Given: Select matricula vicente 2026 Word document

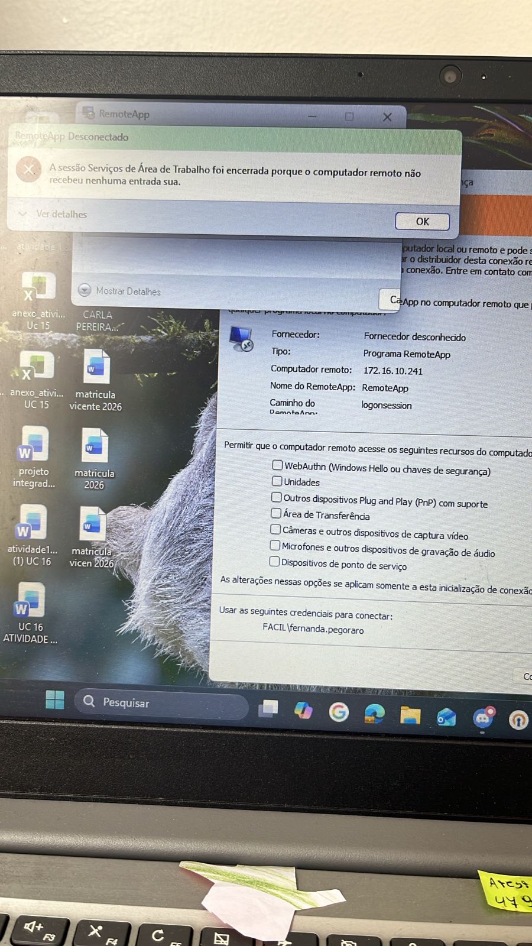Looking at the screenshot, I should pyautogui.click(x=95, y=380).
